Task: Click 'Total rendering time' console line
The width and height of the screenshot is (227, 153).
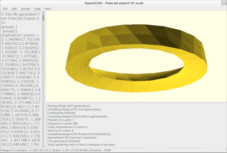Action: coord(81,145)
